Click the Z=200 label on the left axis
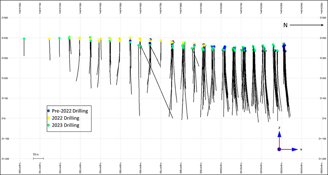The image size is (328, 175). (x=5, y=78)
